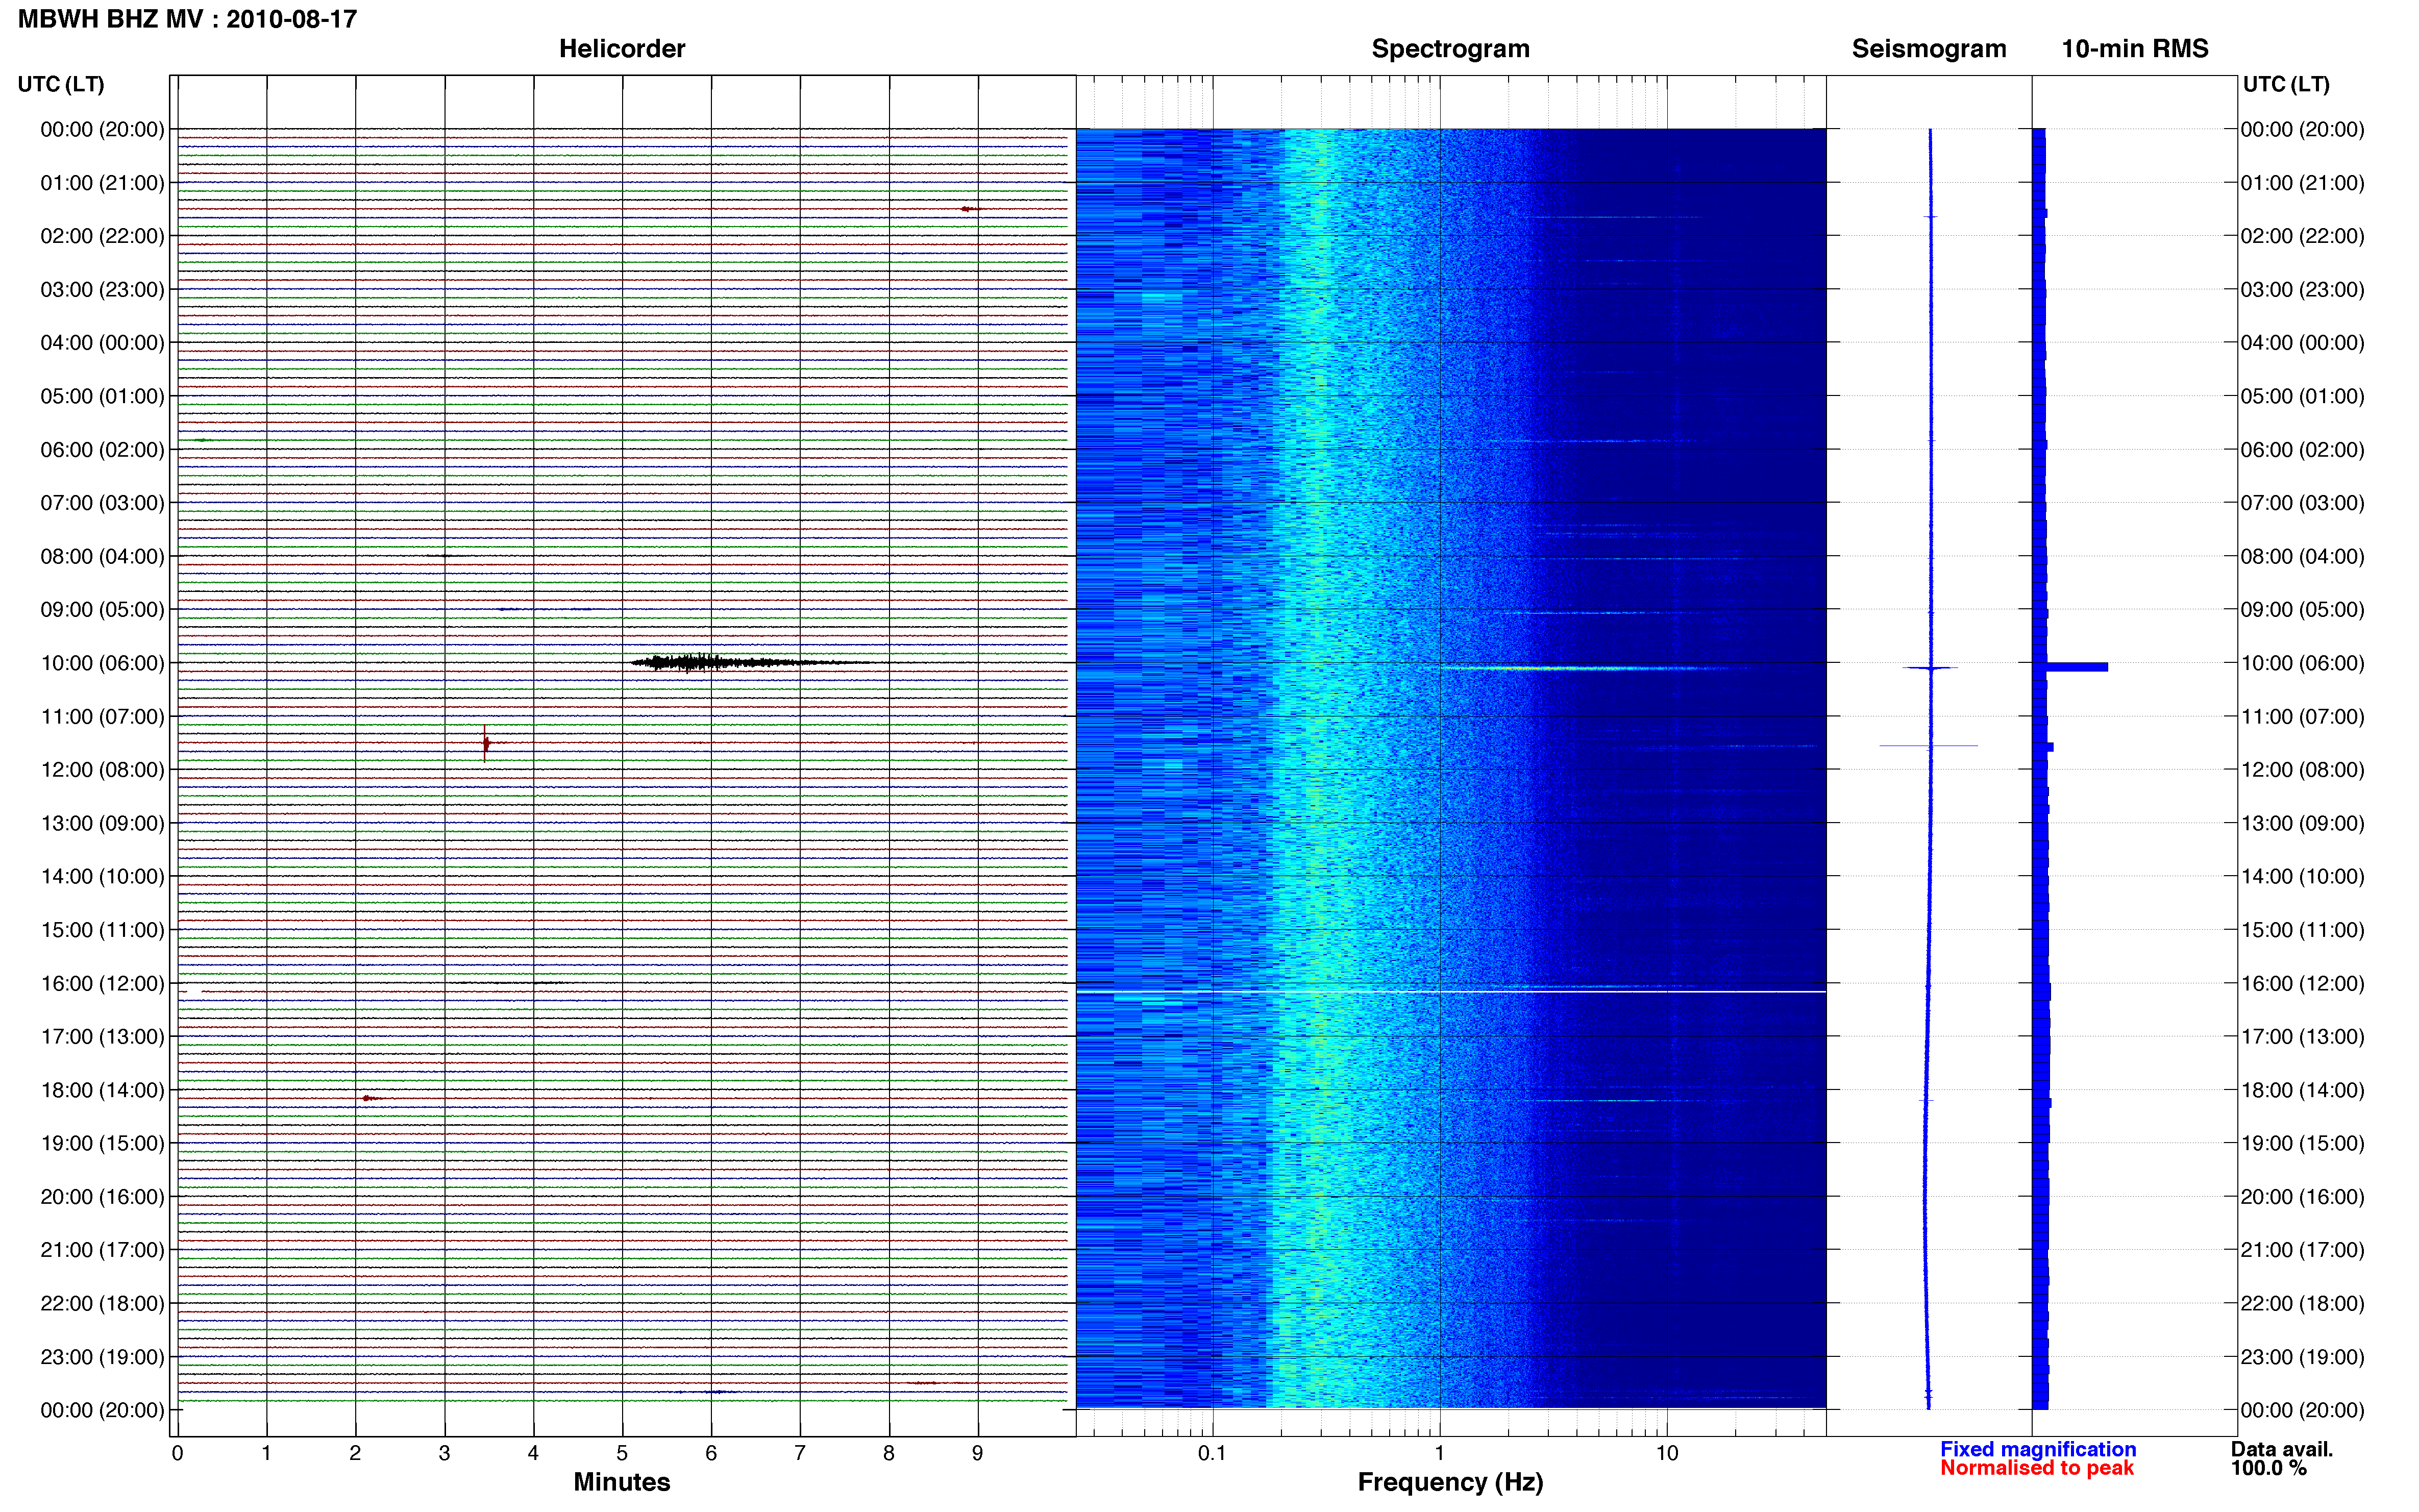The height and width of the screenshot is (1512, 2419).
Task: Click left time label '02:00 (22:00)'
Action: coord(102,236)
